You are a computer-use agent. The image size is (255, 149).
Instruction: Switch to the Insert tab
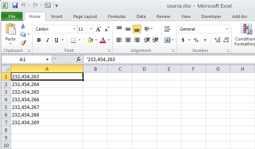pyautogui.click(x=57, y=16)
